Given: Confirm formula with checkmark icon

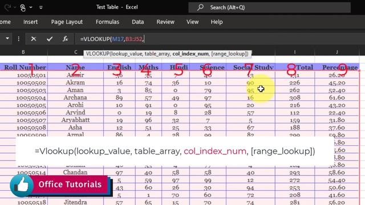Looking at the screenshot, I should point(50,39).
